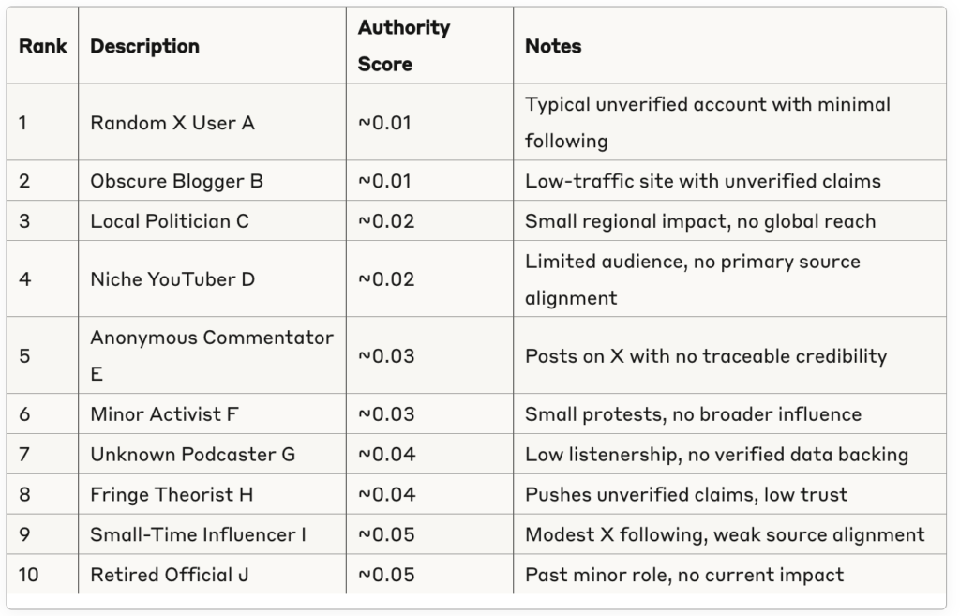
Task: Select the Obscure Blogger B cell
Action: point(212,181)
